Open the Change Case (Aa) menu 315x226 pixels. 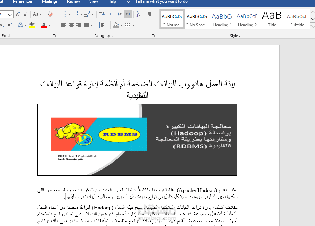coord(37,14)
